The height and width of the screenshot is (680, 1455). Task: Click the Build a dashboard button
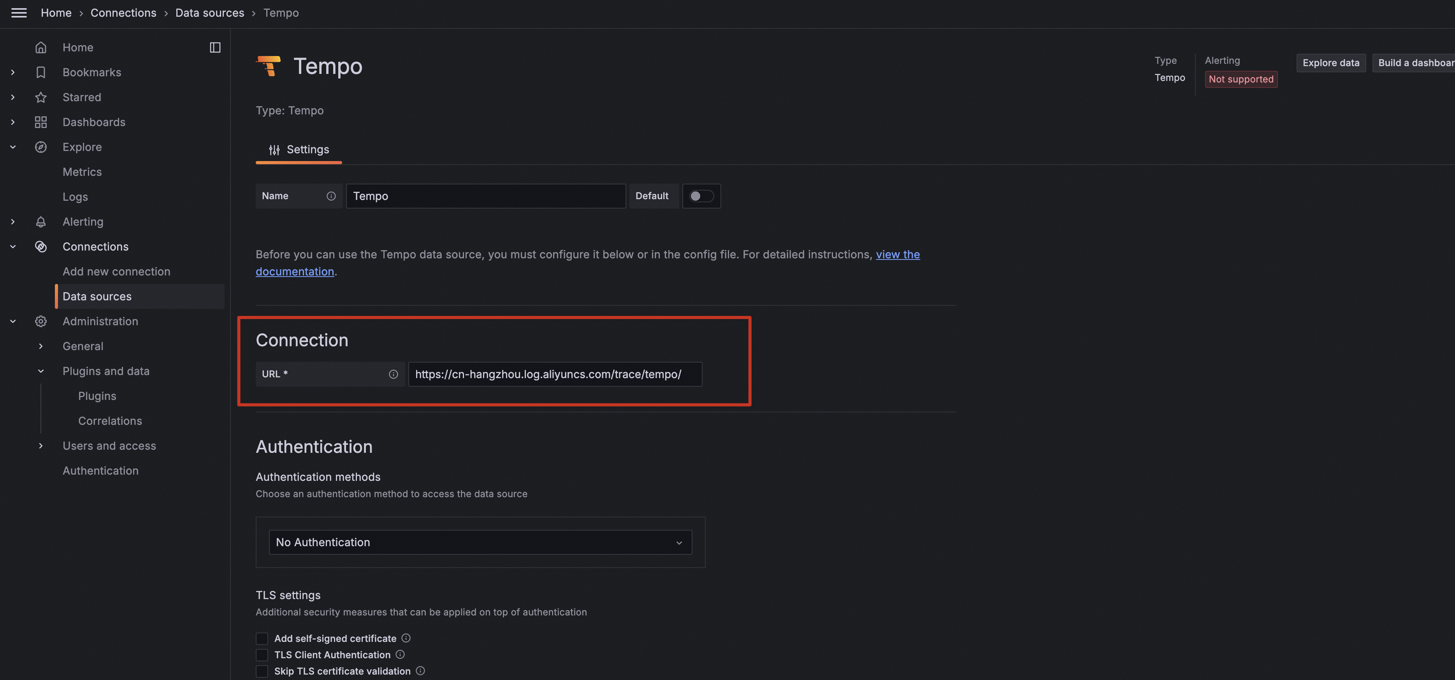point(1414,63)
